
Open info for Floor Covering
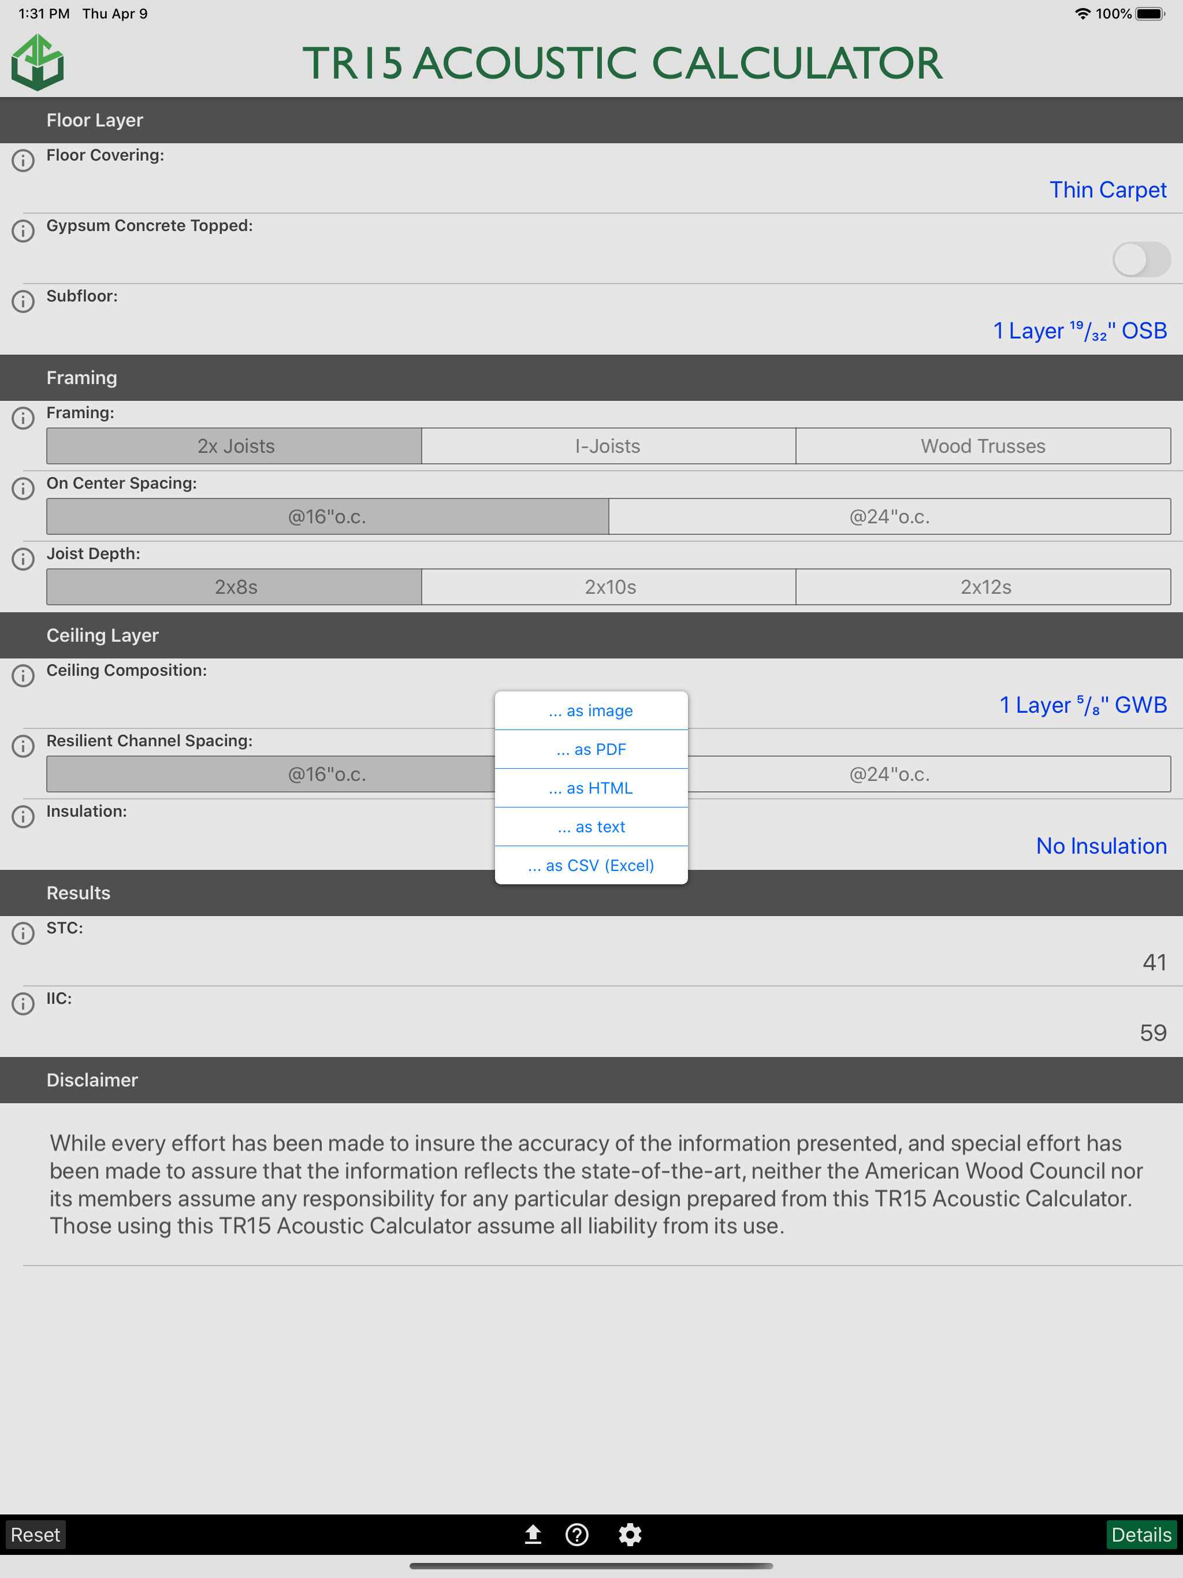23,161
